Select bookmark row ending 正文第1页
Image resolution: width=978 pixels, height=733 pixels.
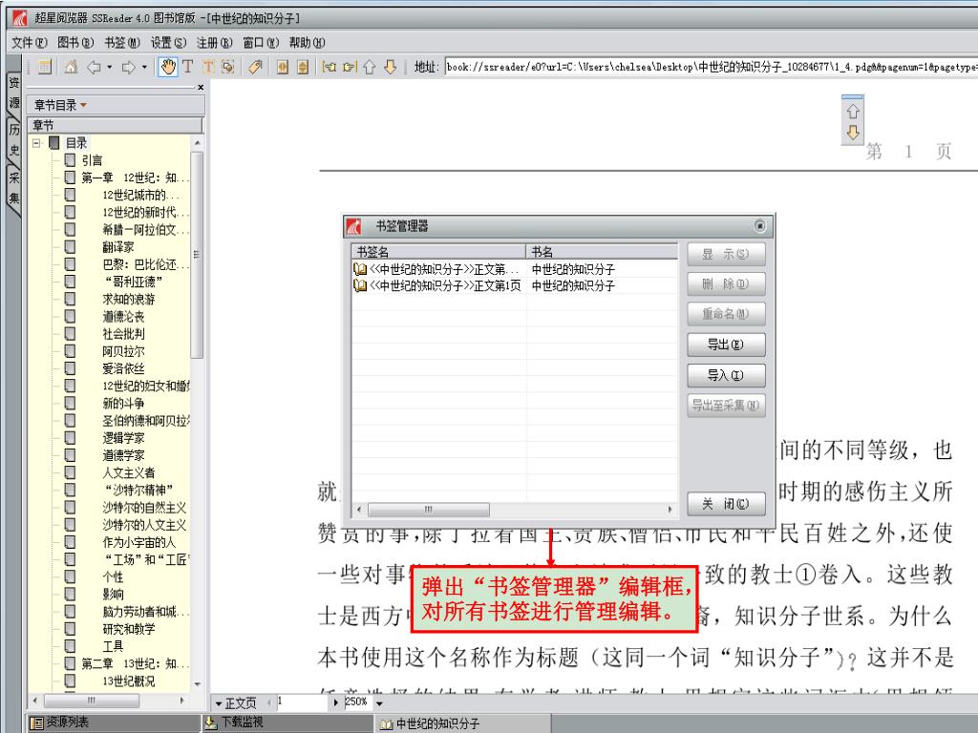pyautogui.click(x=515, y=285)
